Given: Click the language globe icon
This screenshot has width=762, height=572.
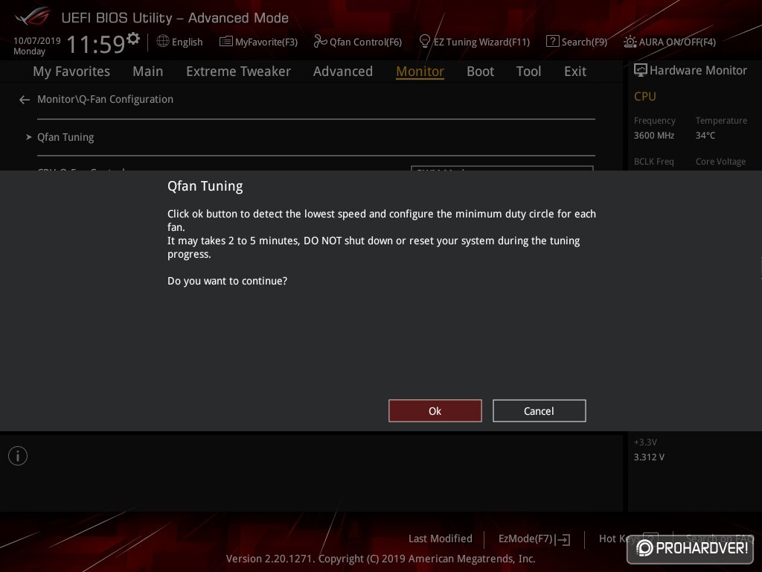Looking at the screenshot, I should [x=163, y=42].
